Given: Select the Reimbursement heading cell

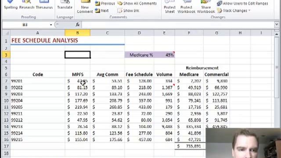Looking at the screenshot, I should pyautogui.click(x=202, y=68).
